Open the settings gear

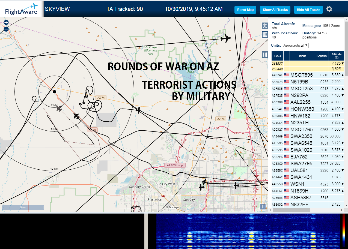pyautogui.click(x=329, y=9)
